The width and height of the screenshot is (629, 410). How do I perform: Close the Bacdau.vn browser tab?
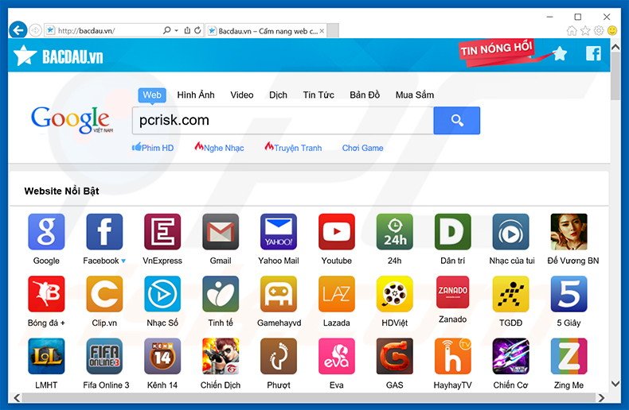322,31
